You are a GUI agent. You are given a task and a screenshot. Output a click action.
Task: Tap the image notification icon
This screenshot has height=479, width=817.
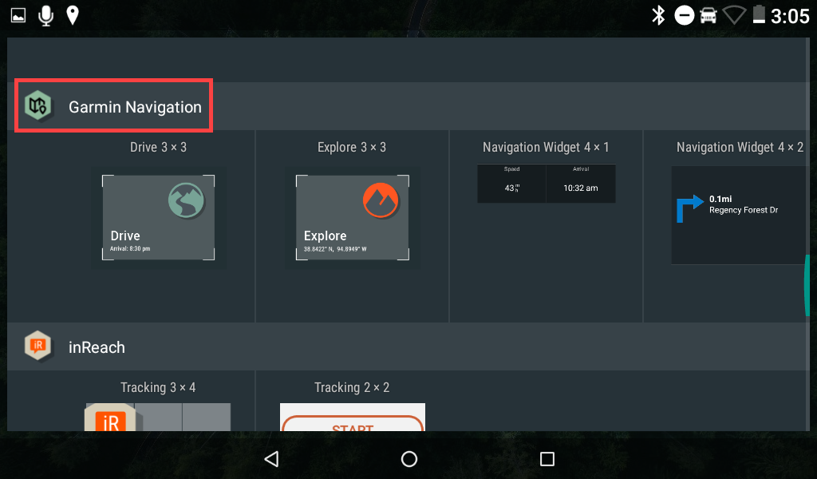tap(18, 16)
